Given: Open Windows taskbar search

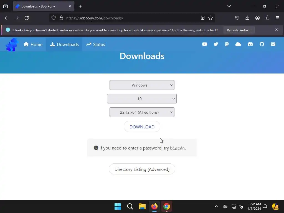Looking at the screenshot, I should [130, 206].
